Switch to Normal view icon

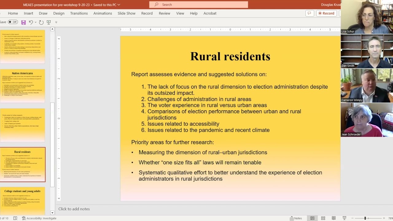(x=312, y=218)
